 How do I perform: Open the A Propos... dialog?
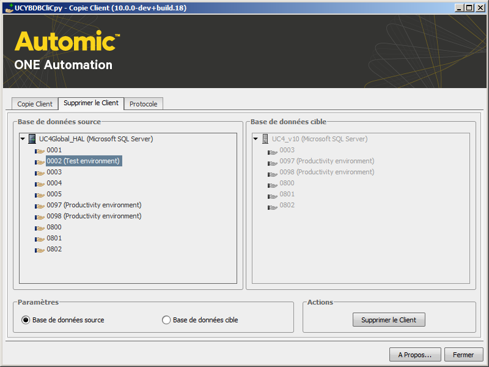click(x=415, y=355)
